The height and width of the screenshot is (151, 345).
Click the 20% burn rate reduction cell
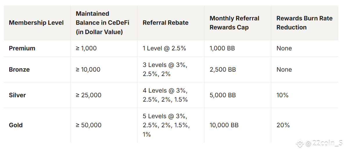click(283, 125)
